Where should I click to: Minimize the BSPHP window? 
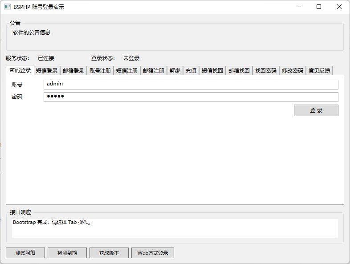click(299, 7)
